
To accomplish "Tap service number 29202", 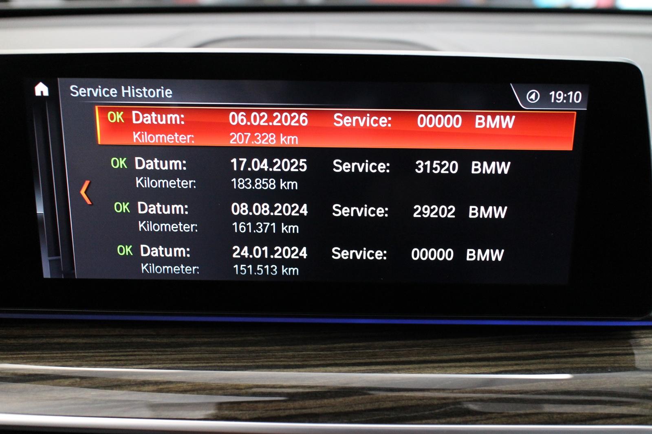I will coord(434,212).
